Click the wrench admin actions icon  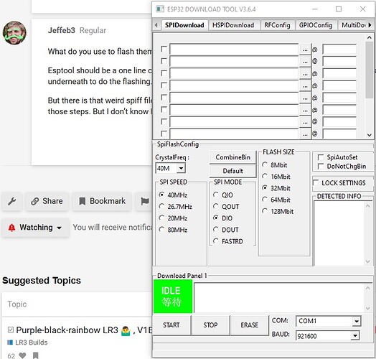click(x=11, y=201)
